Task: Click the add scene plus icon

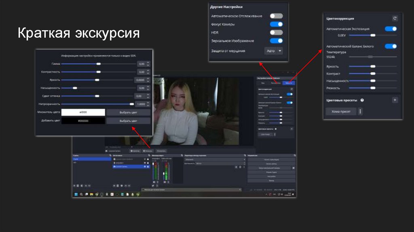Action: click(x=74, y=185)
